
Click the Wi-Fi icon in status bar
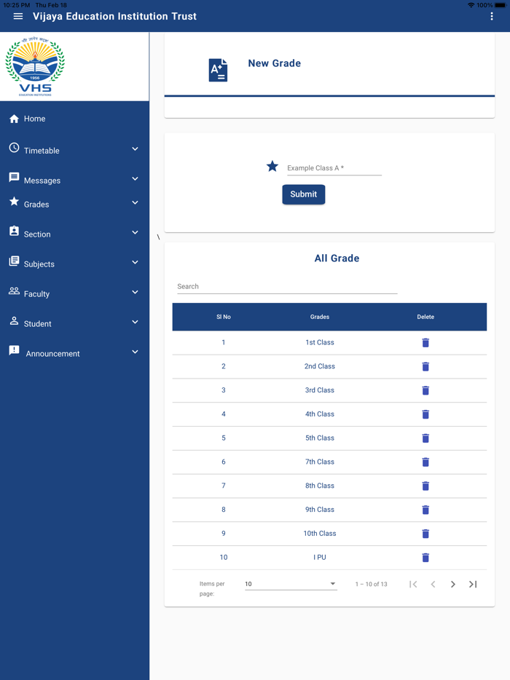471,5
